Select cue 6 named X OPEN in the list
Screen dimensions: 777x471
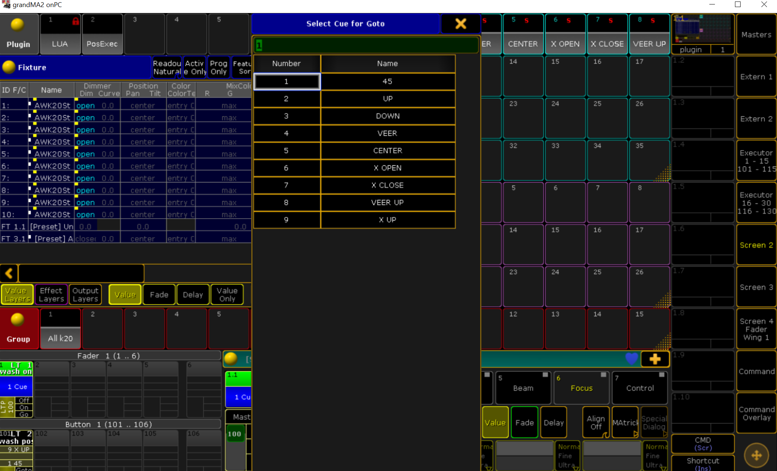tap(354, 168)
